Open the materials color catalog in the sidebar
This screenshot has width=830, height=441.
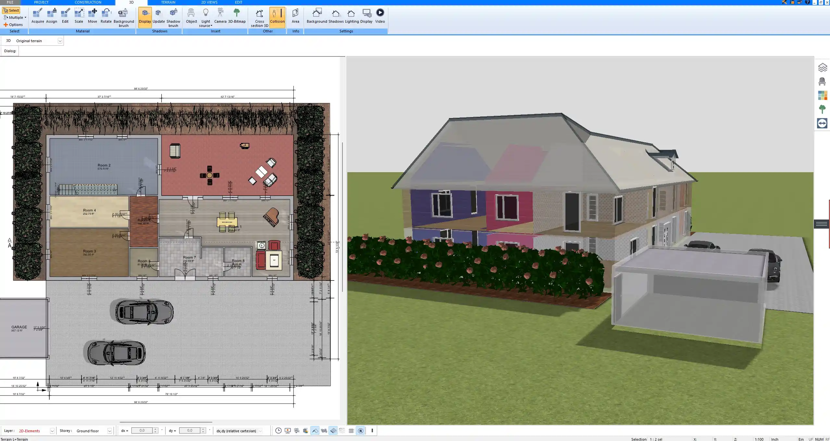823,95
